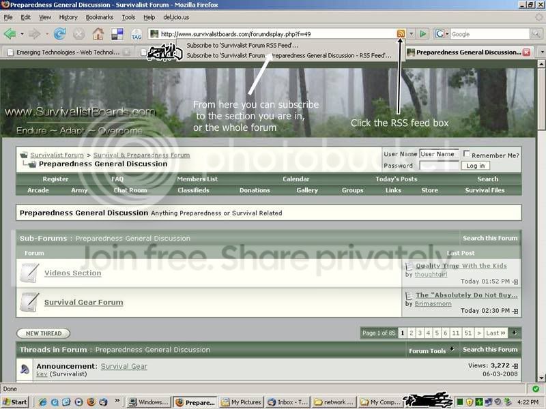Click the Google search magnifier icon
The width and height of the screenshot is (546, 409).
click(535, 33)
